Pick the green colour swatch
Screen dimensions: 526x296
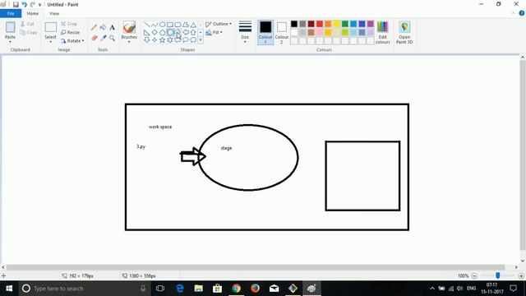345,24
